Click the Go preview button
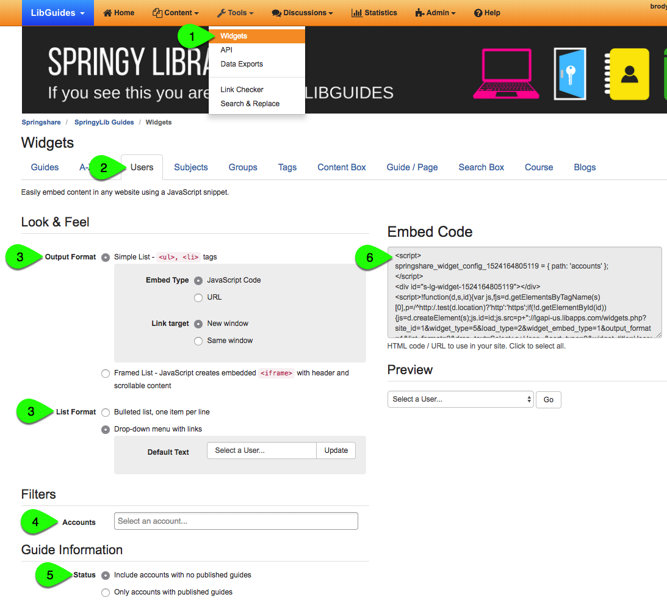The image size is (667, 611). pos(549,400)
